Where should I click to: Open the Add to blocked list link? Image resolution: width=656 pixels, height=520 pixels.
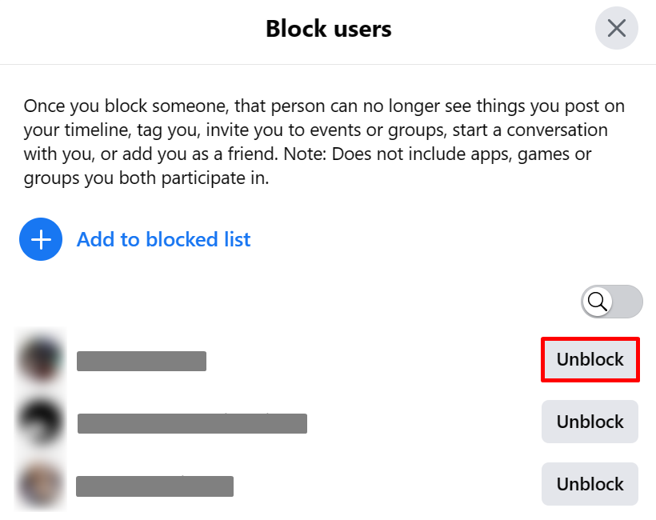tap(163, 239)
